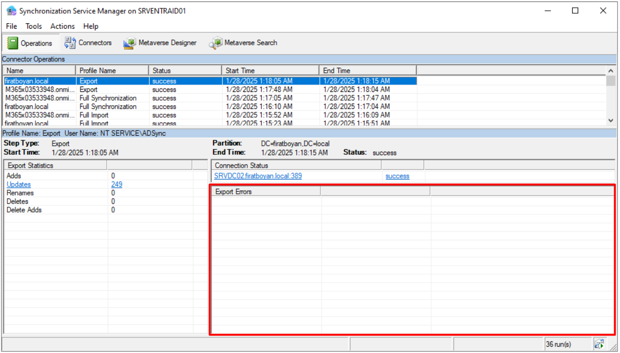Click the Metaverse Search magnifier icon
620x353 pixels.
point(216,43)
